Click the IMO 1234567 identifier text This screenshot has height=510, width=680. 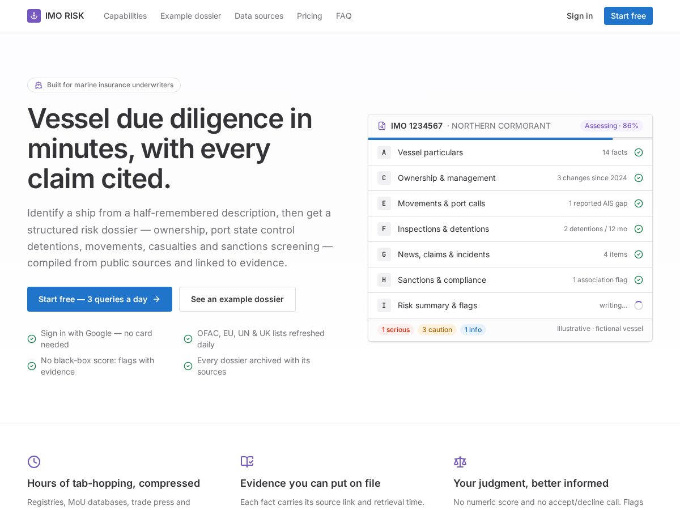pos(416,126)
